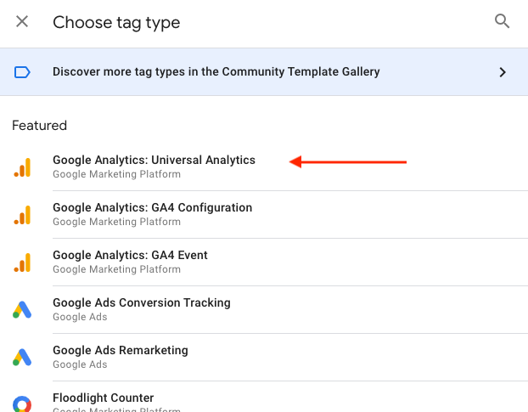Image resolution: width=528 pixels, height=412 pixels.
Task: Select Google Analytics: Universal Analytics tag
Action: (154, 160)
